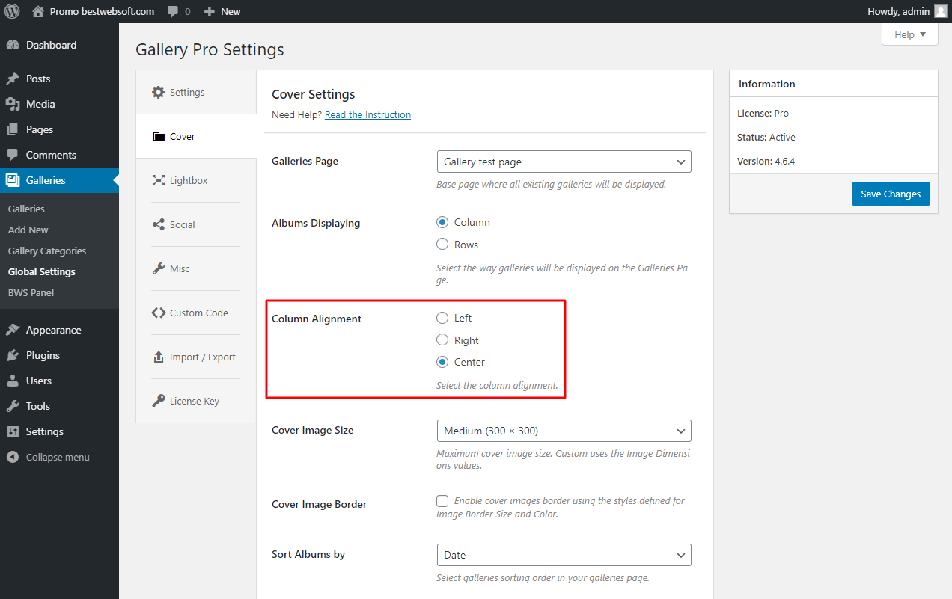Open the Custom Code tab
The width and height of the screenshot is (952, 599).
pyautogui.click(x=196, y=313)
